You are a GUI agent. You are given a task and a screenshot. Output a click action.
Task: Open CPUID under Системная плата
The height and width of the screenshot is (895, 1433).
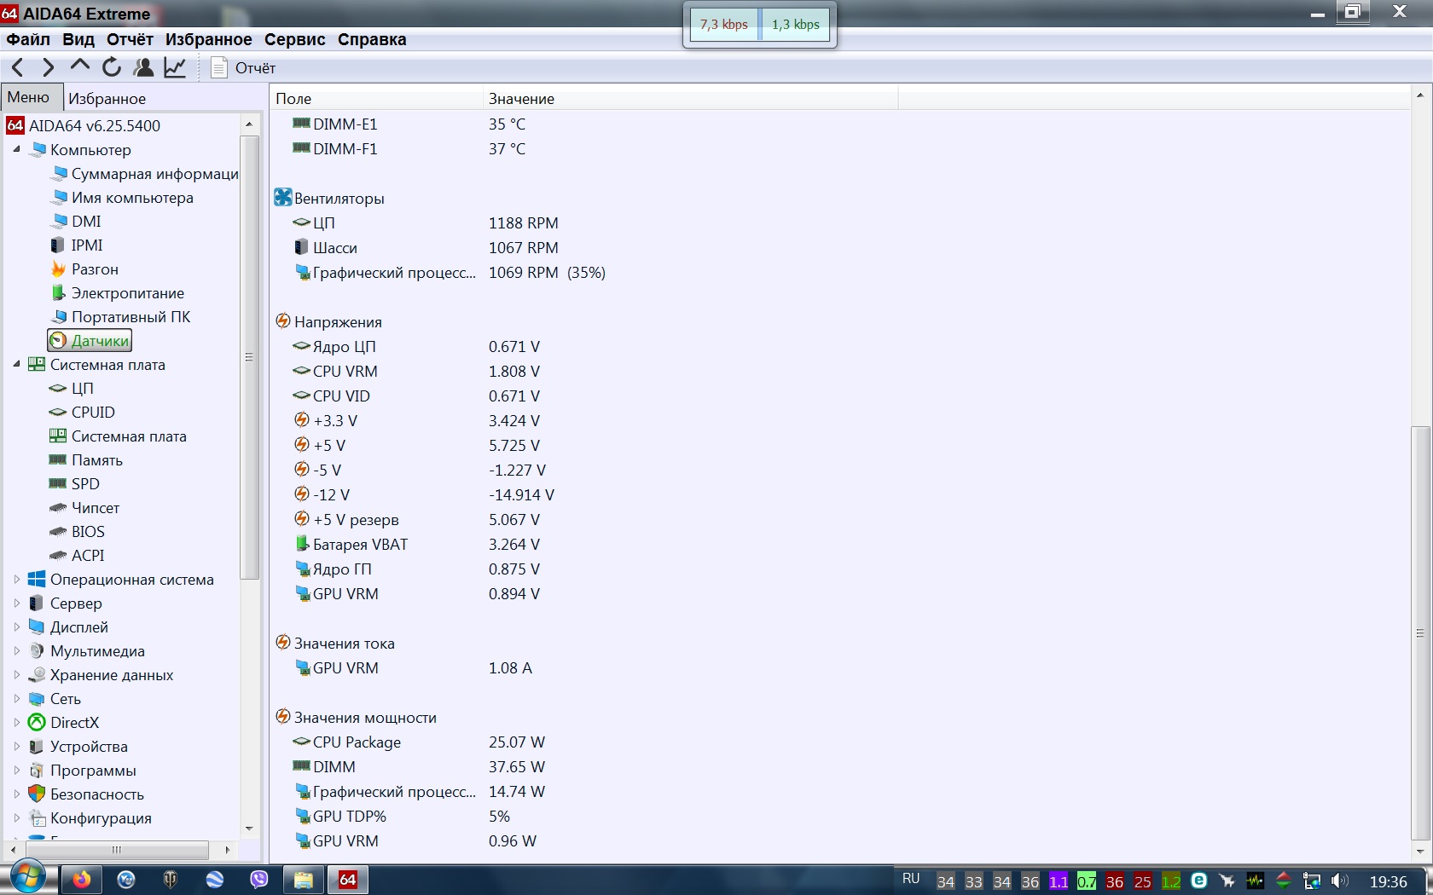[x=82, y=412]
